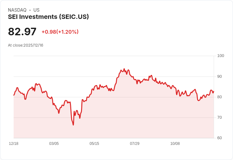Screen dimensions: 233x160
Task: Click the US market label
Action: (36, 10)
